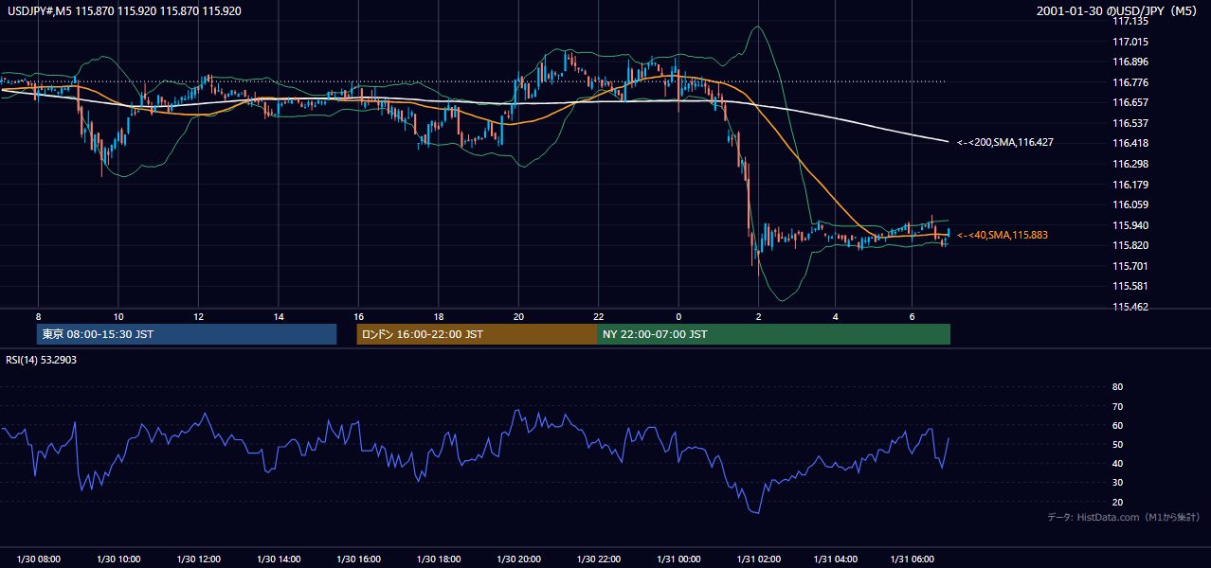Click price axis value 115.462
The height and width of the screenshot is (568, 1211).
[1130, 307]
